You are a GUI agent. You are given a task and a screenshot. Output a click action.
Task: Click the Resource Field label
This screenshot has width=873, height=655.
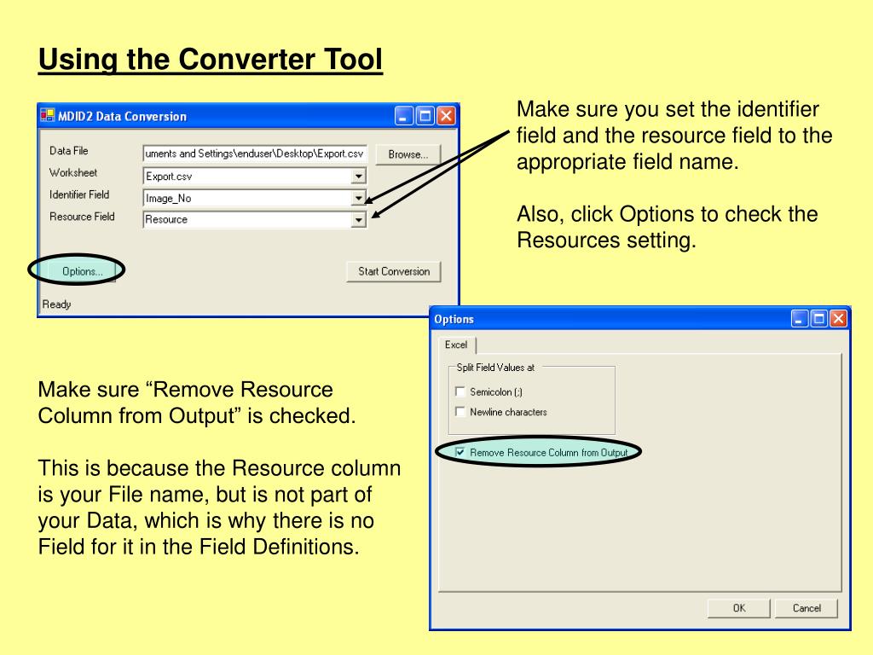click(x=82, y=216)
